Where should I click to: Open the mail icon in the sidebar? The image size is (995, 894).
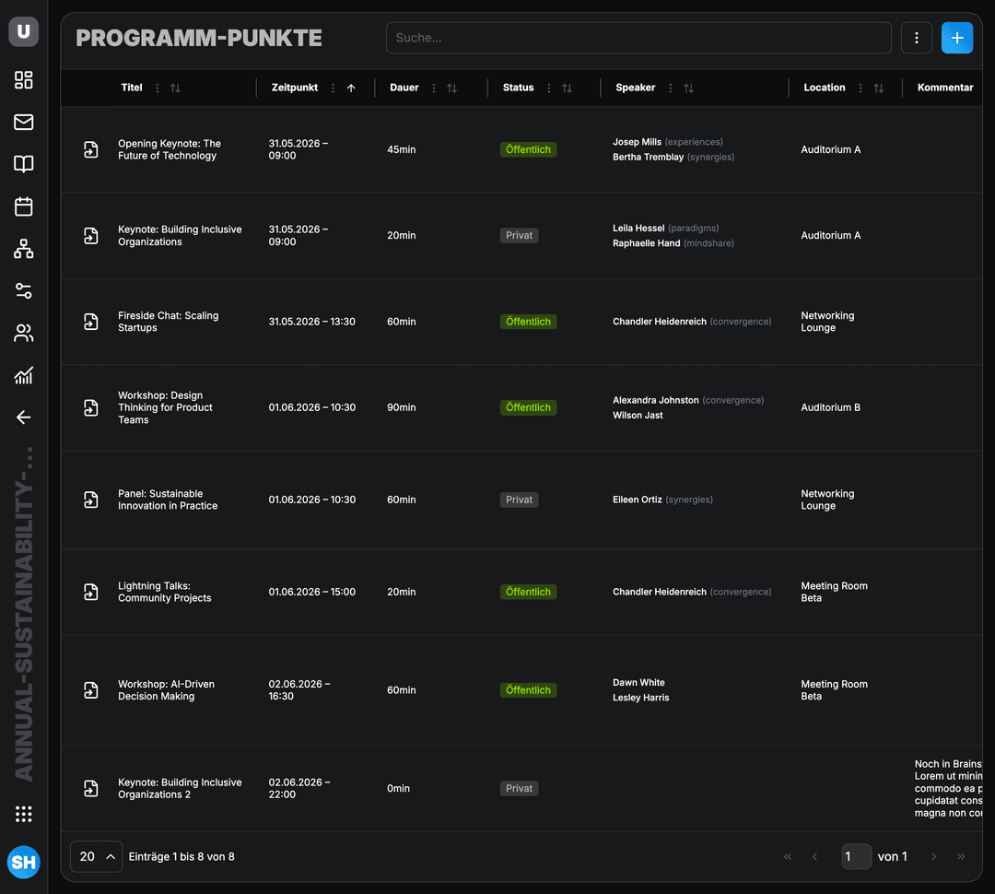click(x=23, y=122)
